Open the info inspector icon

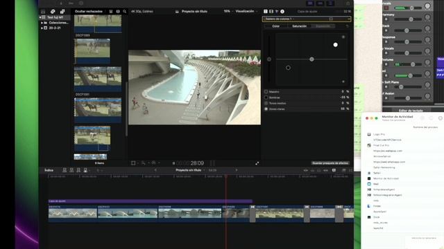282,12
